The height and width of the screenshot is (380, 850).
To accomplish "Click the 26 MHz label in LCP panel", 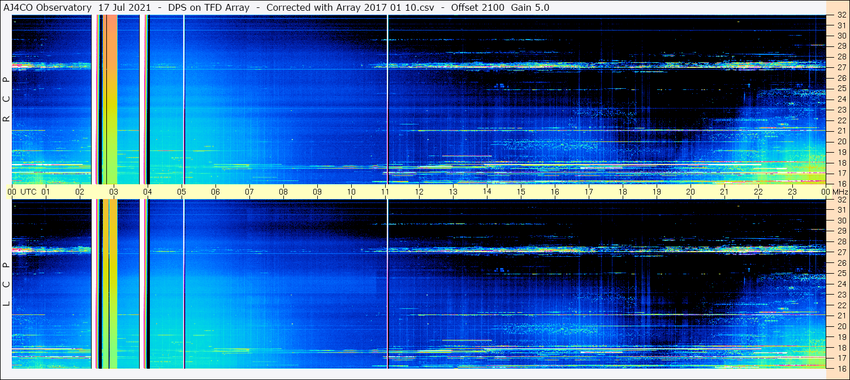I will coord(841,263).
